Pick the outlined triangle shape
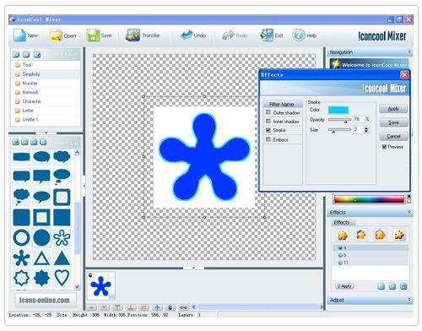 click(x=41, y=258)
